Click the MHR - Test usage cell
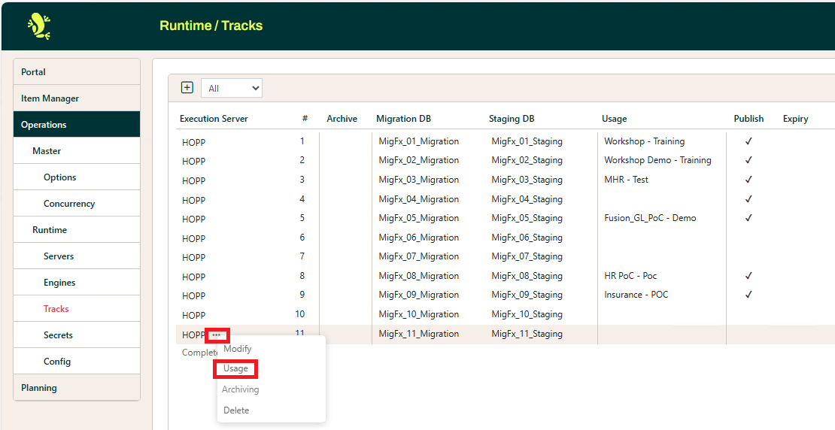 pyautogui.click(x=626, y=180)
